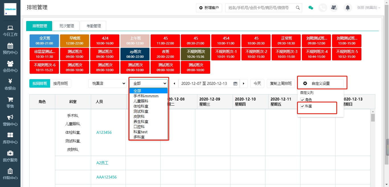Switch to the 考勤管理 tab
Viewport: 389px width, 187px height.
point(94,26)
